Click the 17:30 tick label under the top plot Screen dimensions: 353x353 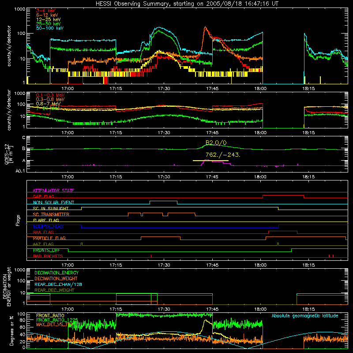(164, 89)
